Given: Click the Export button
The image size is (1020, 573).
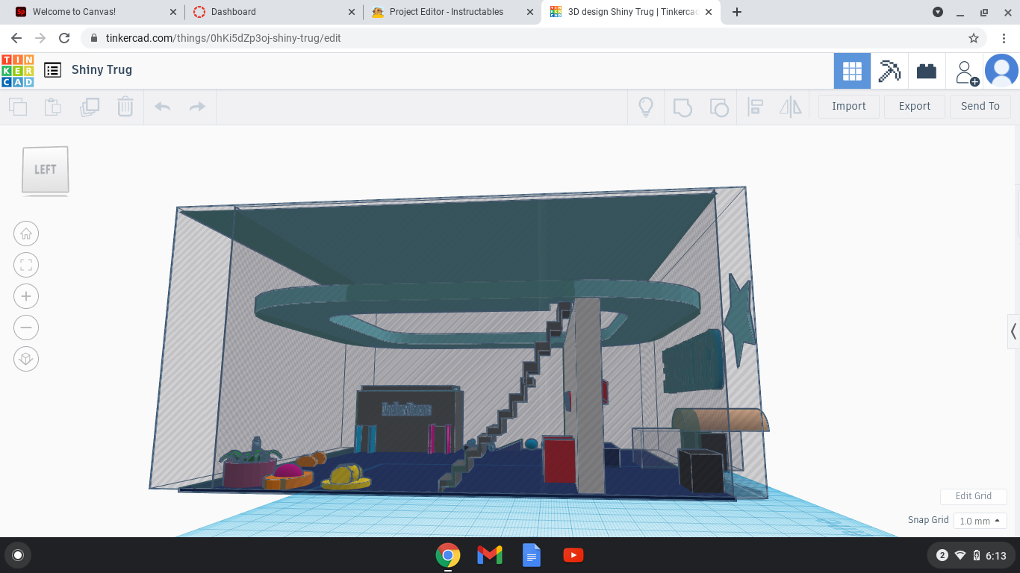Looking at the screenshot, I should (x=914, y=106).
